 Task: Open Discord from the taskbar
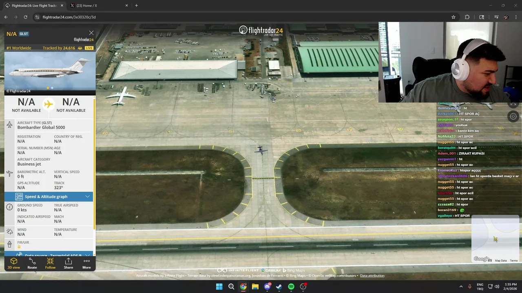pyautogui.click(x=267, y=286)
